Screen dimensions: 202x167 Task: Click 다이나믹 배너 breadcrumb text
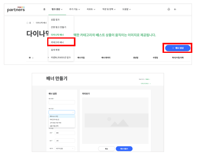coord(41,23)
